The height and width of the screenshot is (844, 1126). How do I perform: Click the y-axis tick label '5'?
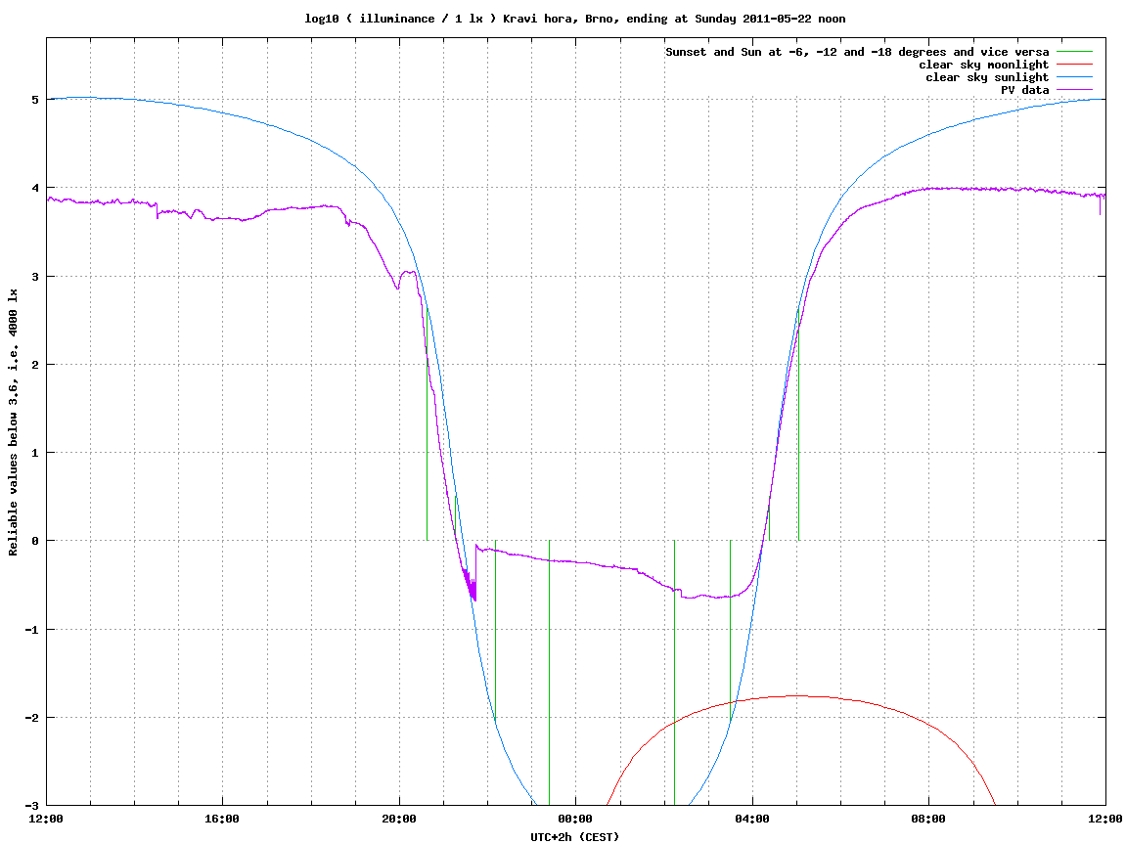pyautogui.click(x=34, y=100)
